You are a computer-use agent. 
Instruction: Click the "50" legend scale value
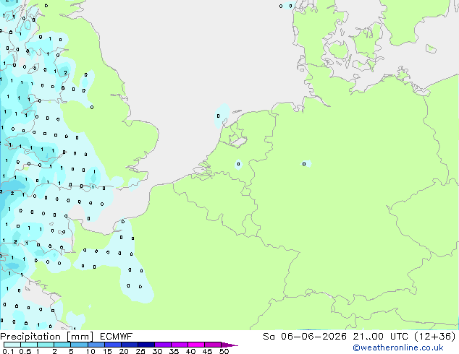pos(224,351)
